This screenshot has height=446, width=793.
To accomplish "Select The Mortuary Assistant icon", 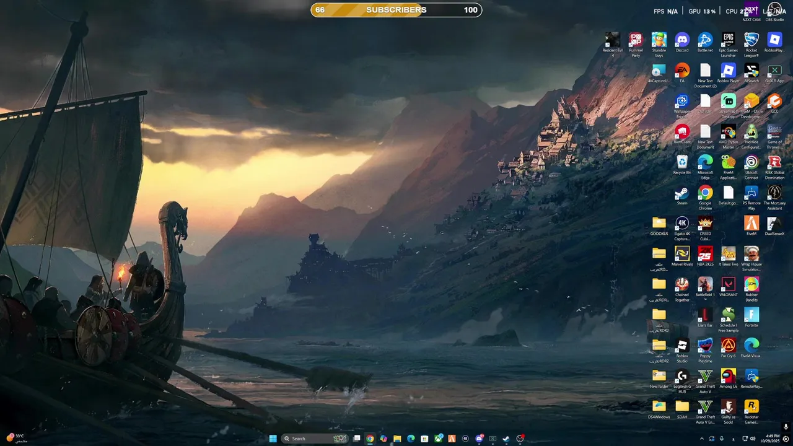I will 774,197.
